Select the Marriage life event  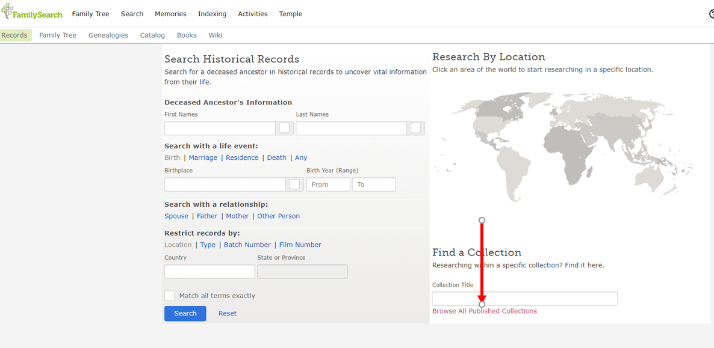click(x=203, y=157)
